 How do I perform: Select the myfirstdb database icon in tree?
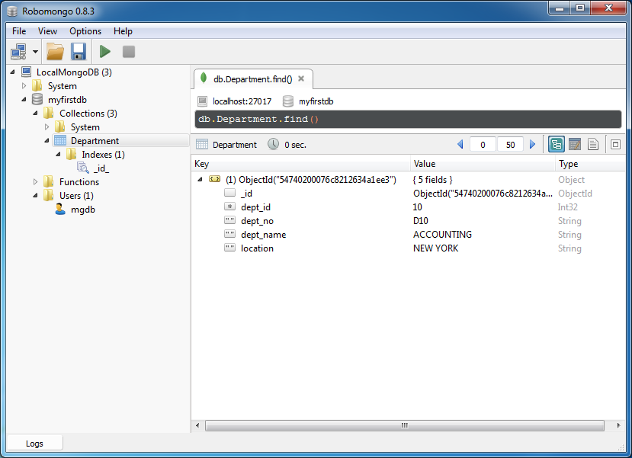coord(37,99)
